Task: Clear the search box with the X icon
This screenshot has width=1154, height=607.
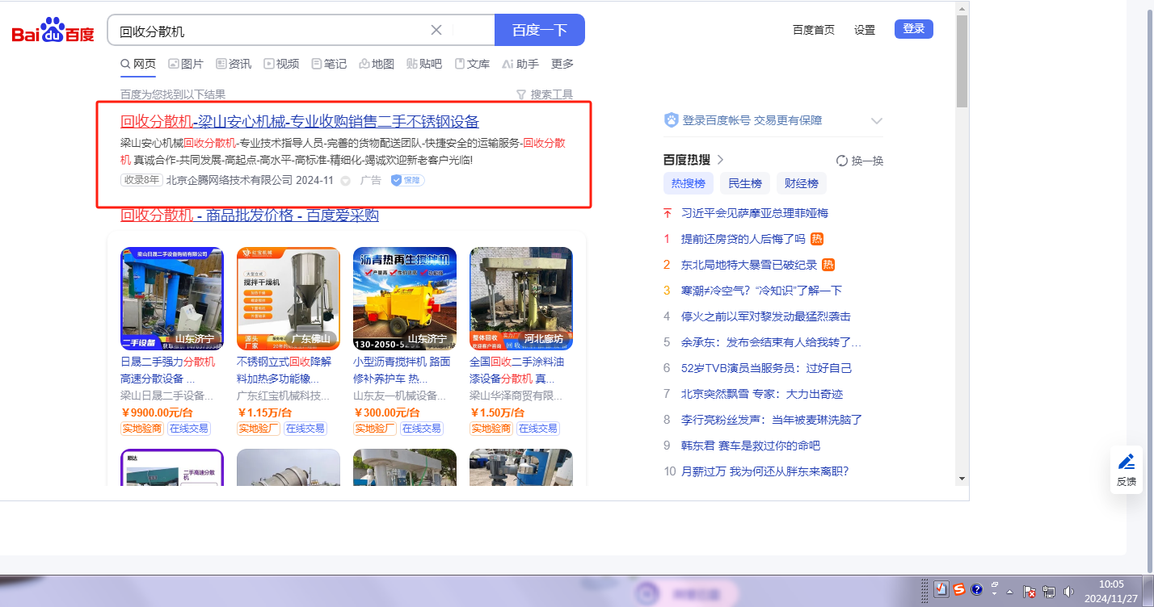Action: click(x=436, y=30)
